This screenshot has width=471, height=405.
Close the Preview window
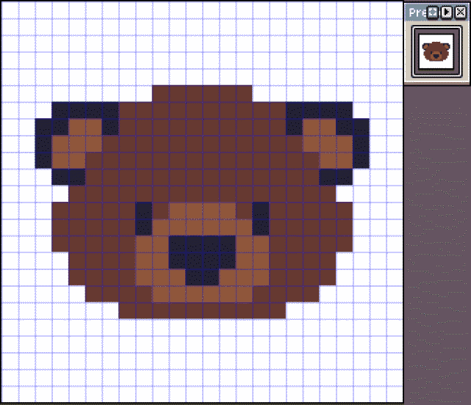(x=461, y=12)
